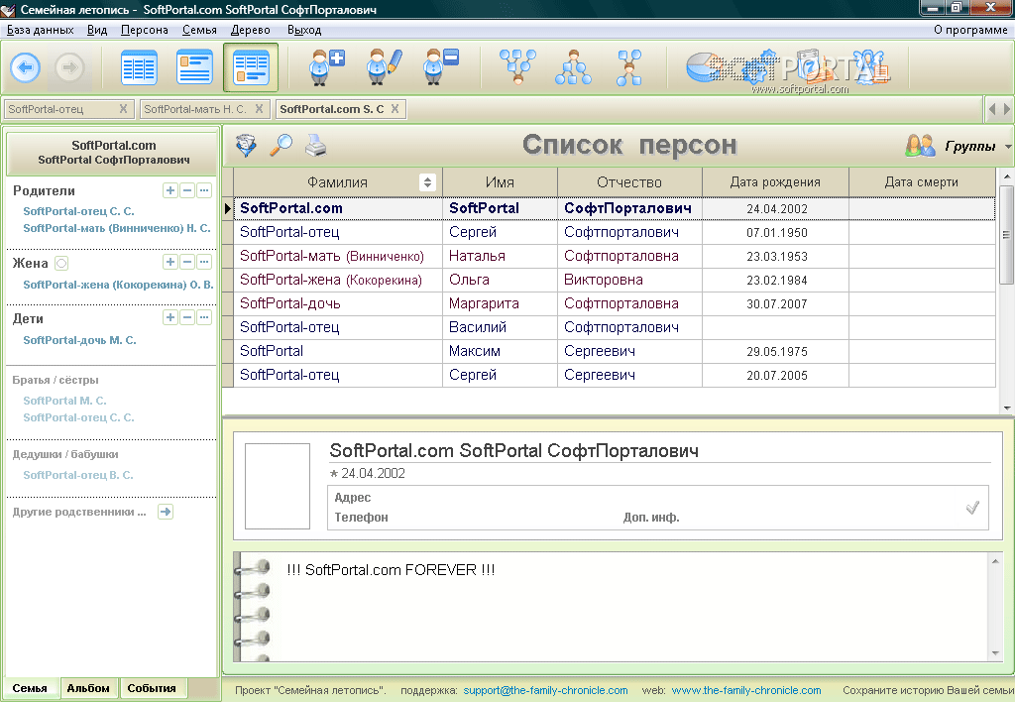Open the support@the-family-chronicle.com email link
The width and height of the screenshot is (1015, 702).
tap(546, 690)
